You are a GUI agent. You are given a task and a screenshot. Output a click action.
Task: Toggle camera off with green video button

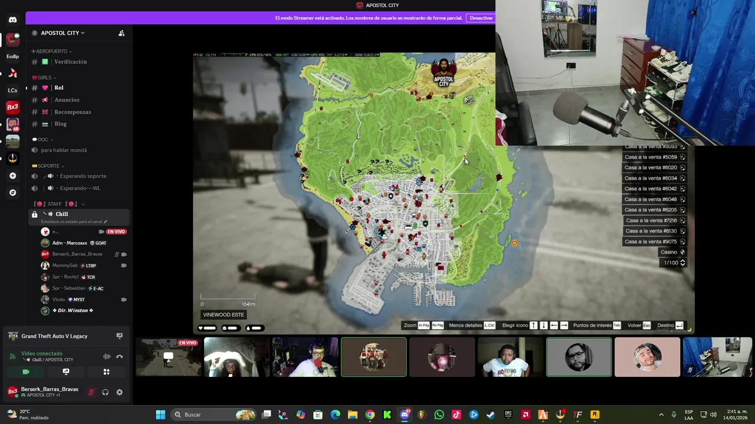click(x=26, y=372)
